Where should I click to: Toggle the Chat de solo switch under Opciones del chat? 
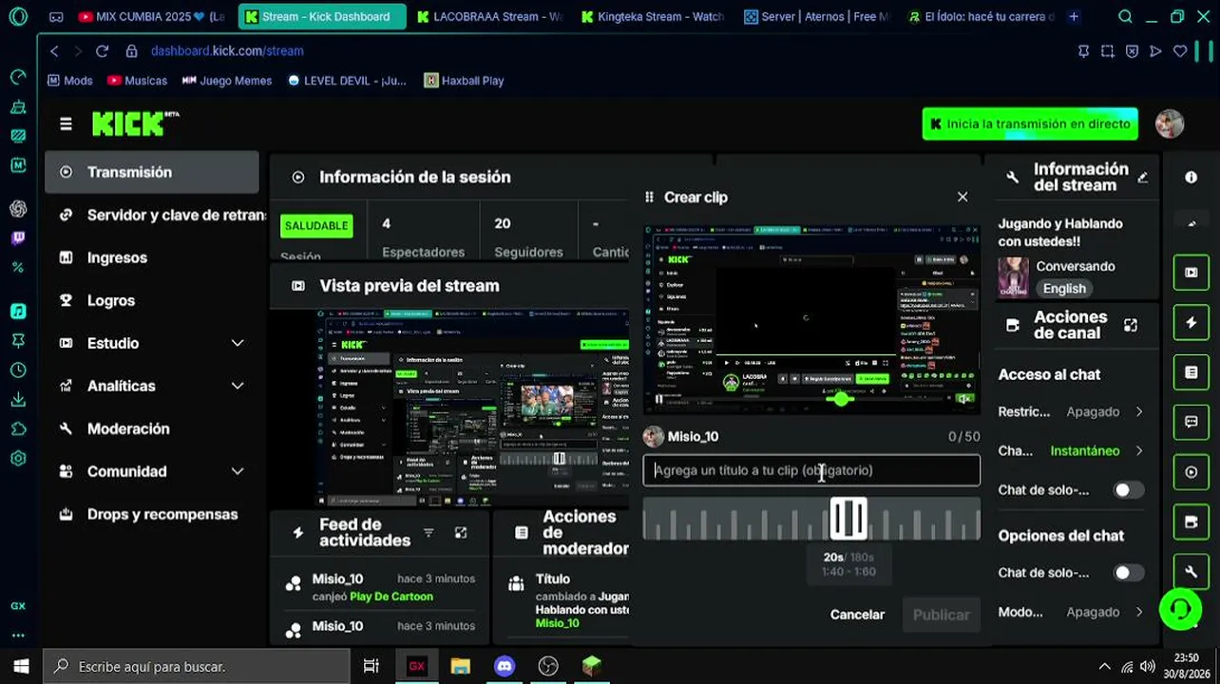tap(1129, 573)
